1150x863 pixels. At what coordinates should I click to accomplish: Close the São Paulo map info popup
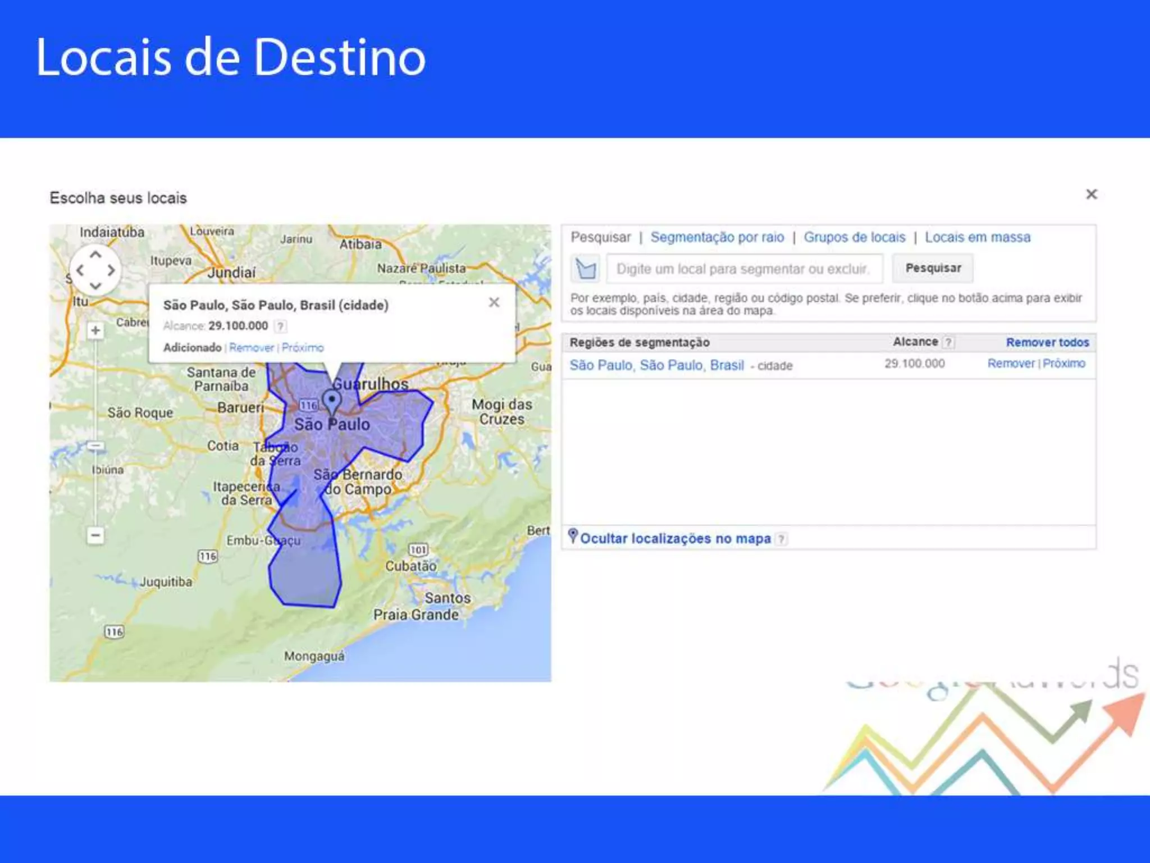coord(494,302)
